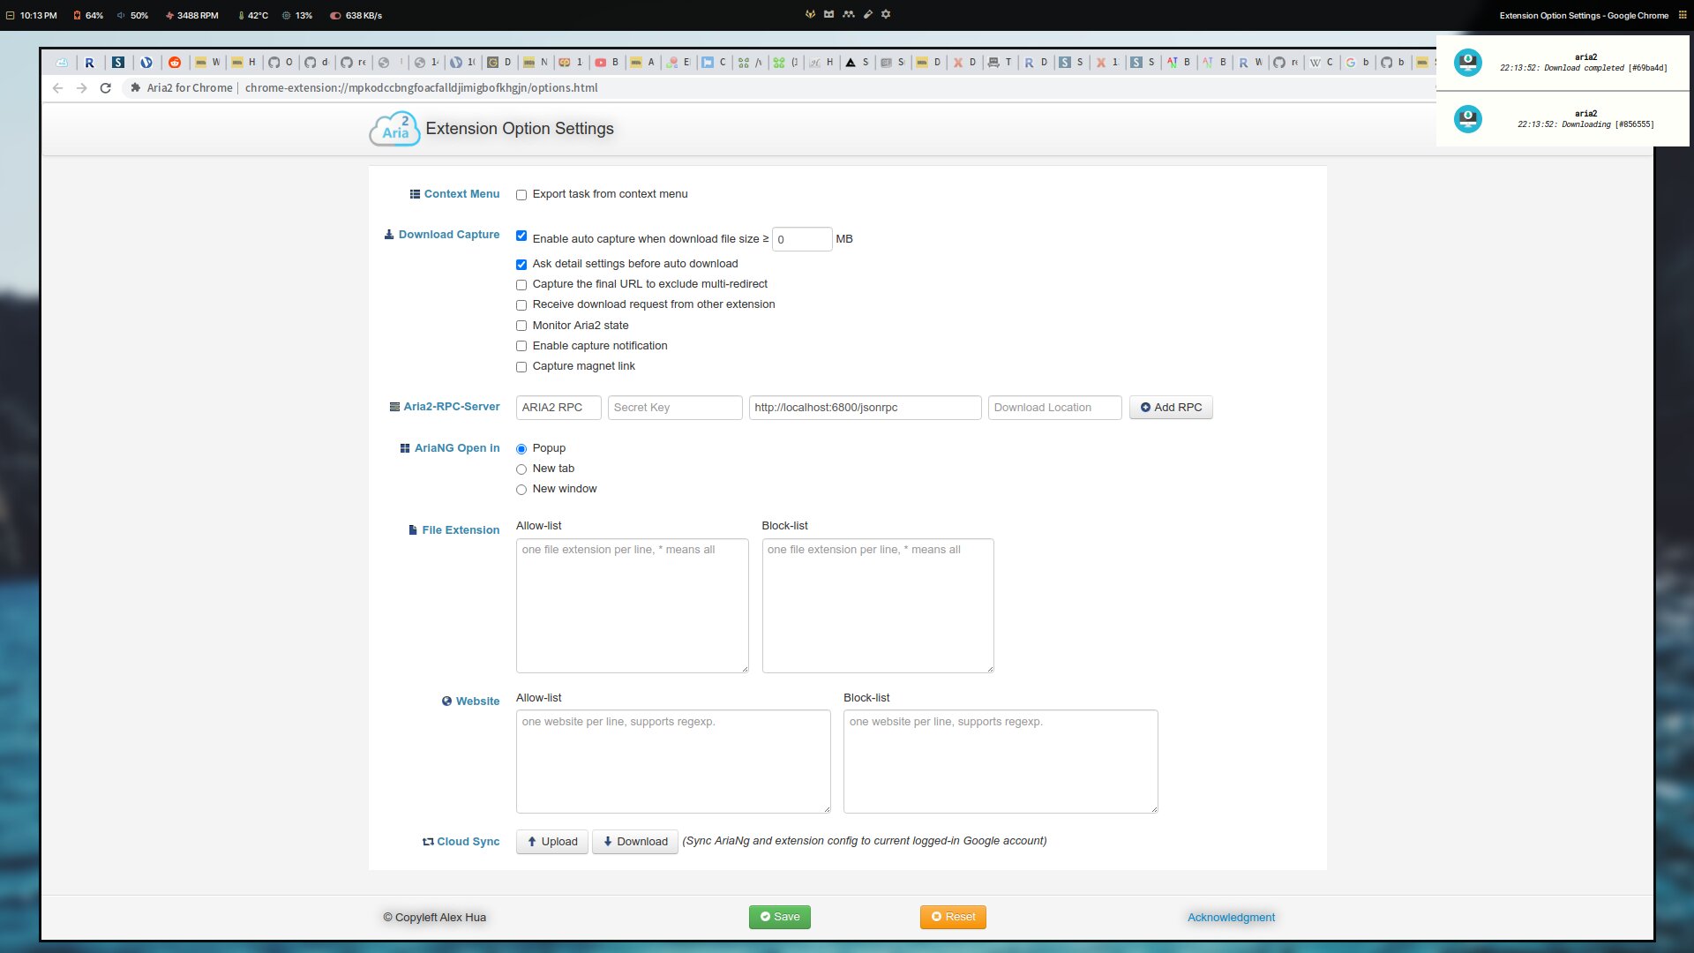Toggle Enable capture notification checkbox
Viewport: 1694px width, 953px height.
pos(521,346)
